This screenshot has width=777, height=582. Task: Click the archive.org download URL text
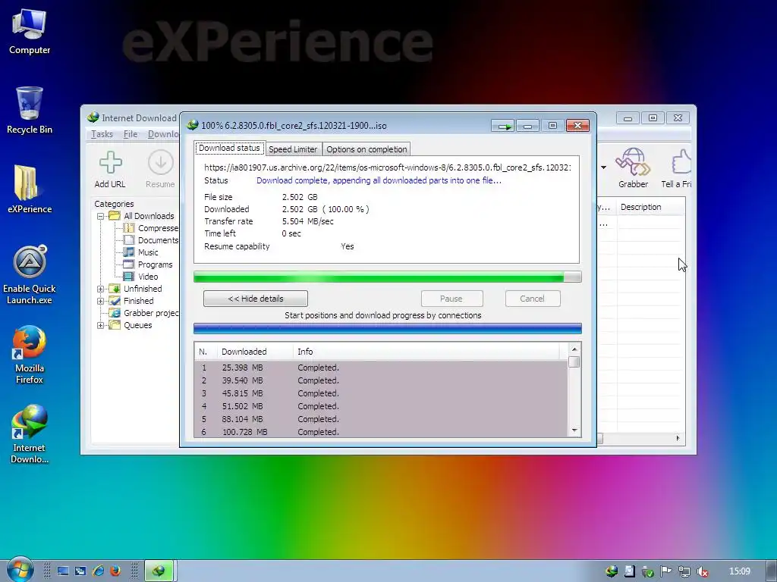(388, 167)
